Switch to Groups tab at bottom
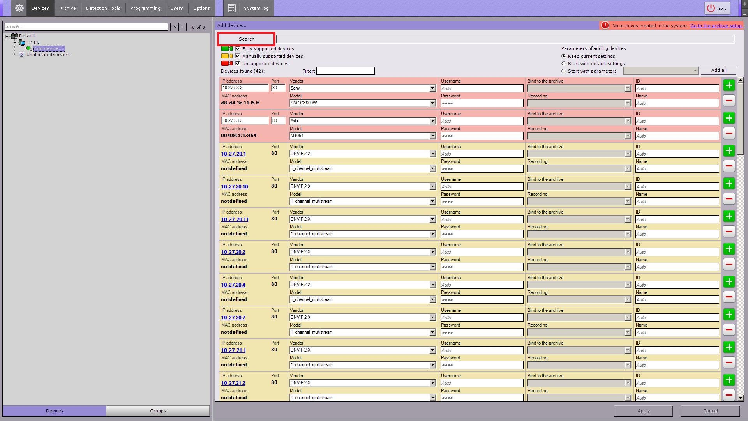748x421 pixels. tap(158, 411)
